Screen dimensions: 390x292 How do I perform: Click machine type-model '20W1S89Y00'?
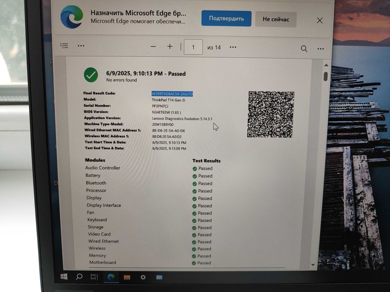pos(163,125)
